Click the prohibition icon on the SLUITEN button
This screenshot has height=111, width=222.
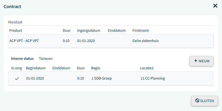pos(197,100)
